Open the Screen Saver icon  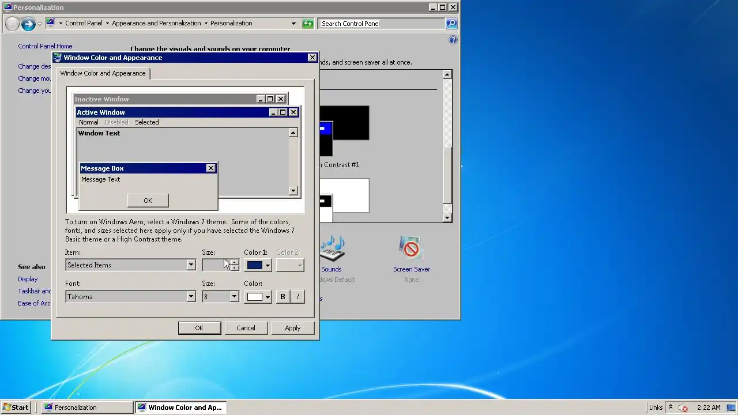point(411,248)
